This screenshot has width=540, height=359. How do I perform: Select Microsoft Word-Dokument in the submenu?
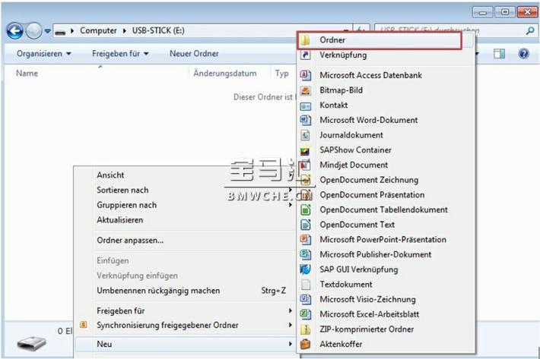tap(369, 120)
